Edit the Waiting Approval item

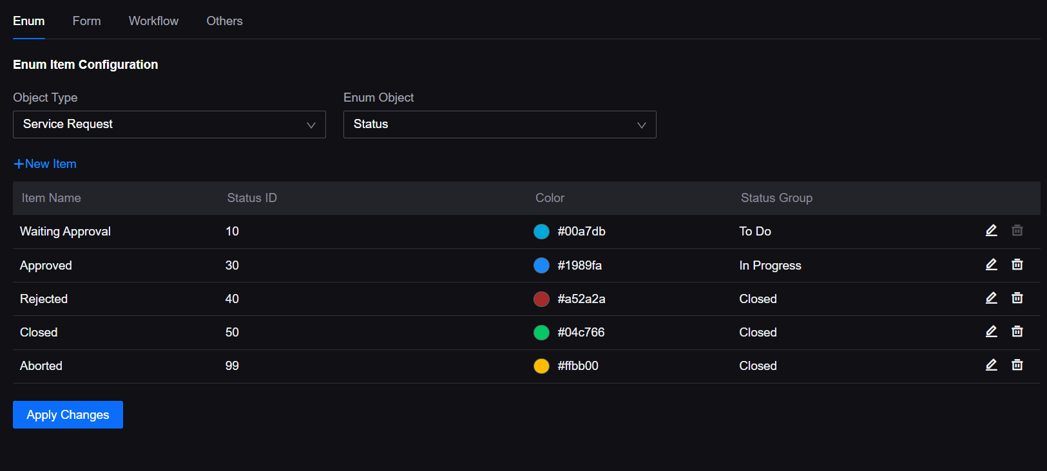(991, 230)
